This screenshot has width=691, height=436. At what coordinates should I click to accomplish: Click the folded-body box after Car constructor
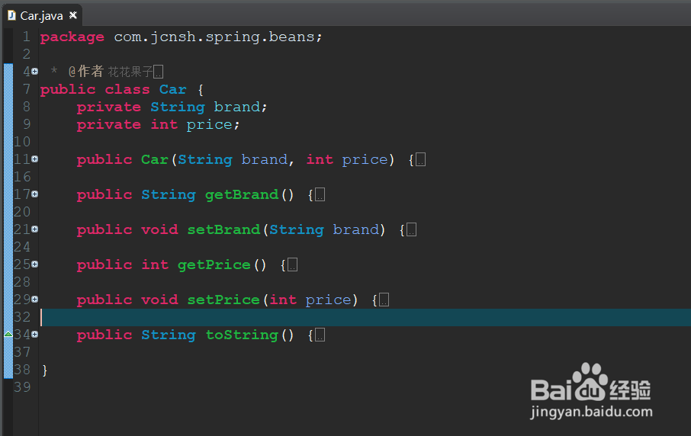(421, 159)
